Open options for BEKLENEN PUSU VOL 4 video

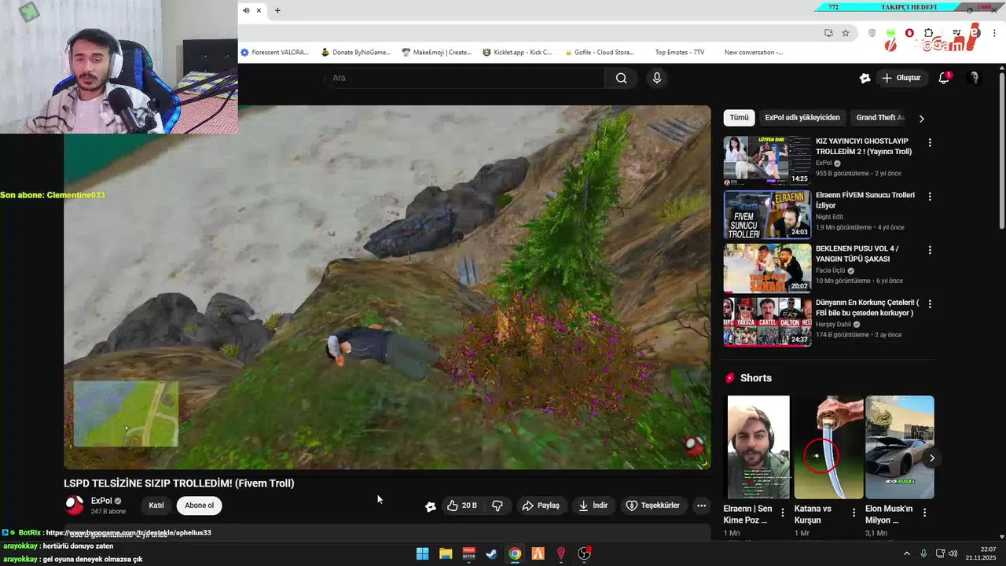(x=930, y=250)
